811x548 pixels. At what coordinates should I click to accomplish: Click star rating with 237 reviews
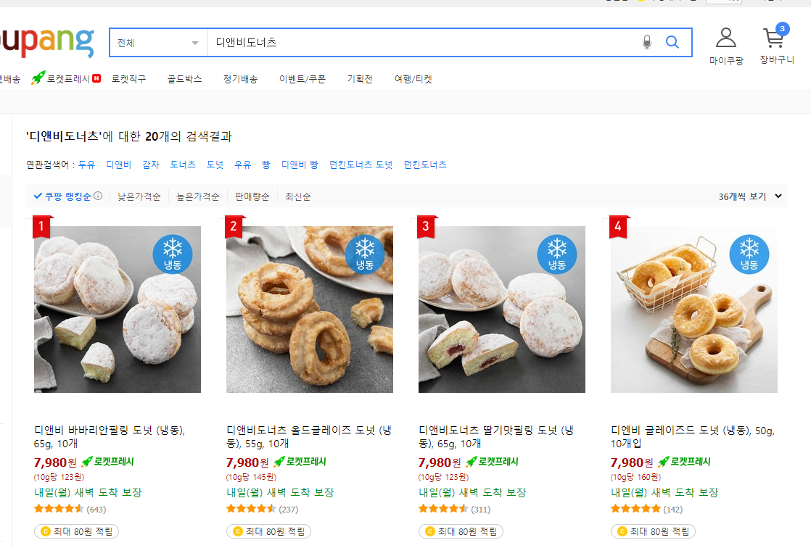point(251,509)
